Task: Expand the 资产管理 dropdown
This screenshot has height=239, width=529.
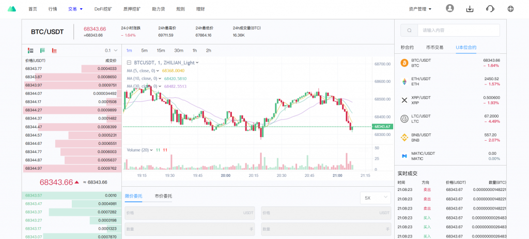Action: pos(420,9)
